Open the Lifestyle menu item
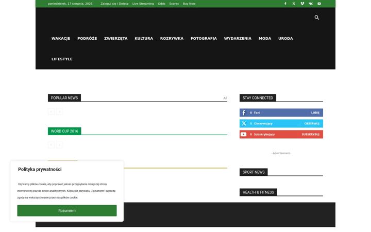Screen dimensions: 371x232 [x=62, y=59]
